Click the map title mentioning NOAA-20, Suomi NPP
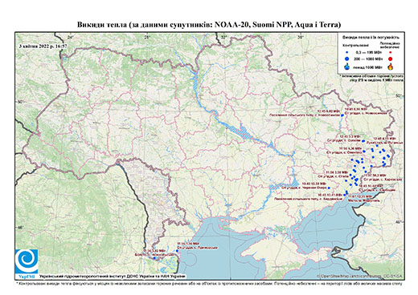The height and width of the screenshot is (295, 418). point(209,25)
